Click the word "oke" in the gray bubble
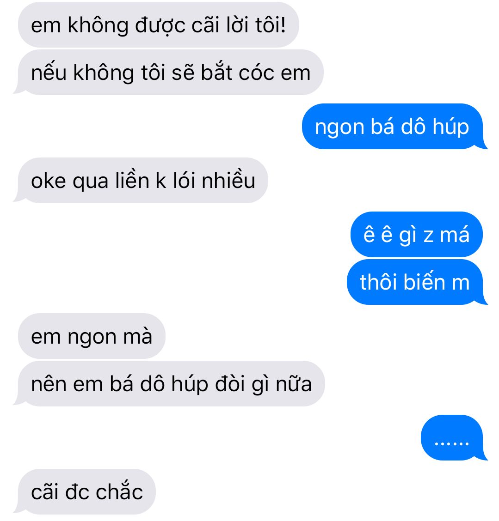The image size is (499, 521). coord(49,182)
